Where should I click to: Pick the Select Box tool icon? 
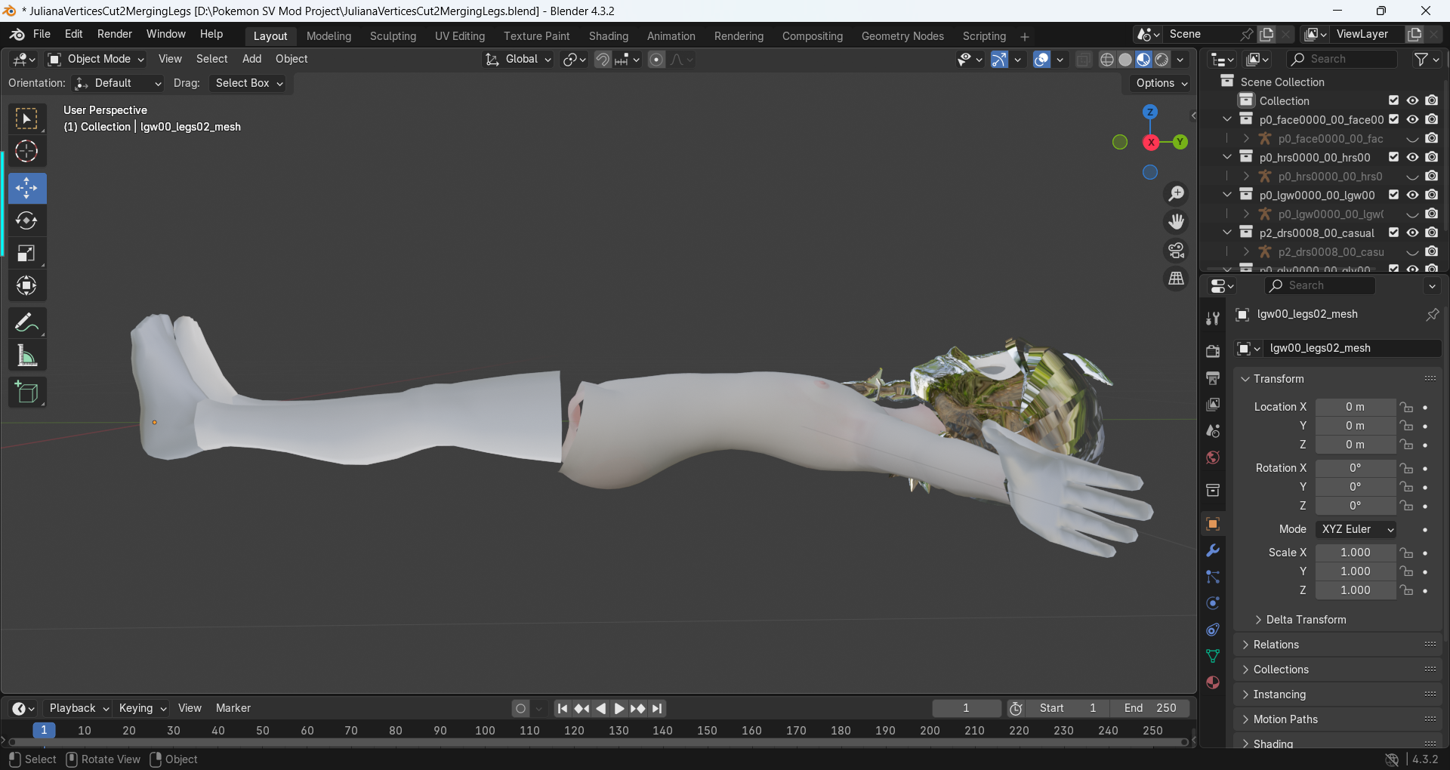pyautogui.click(x=26, y=119)
